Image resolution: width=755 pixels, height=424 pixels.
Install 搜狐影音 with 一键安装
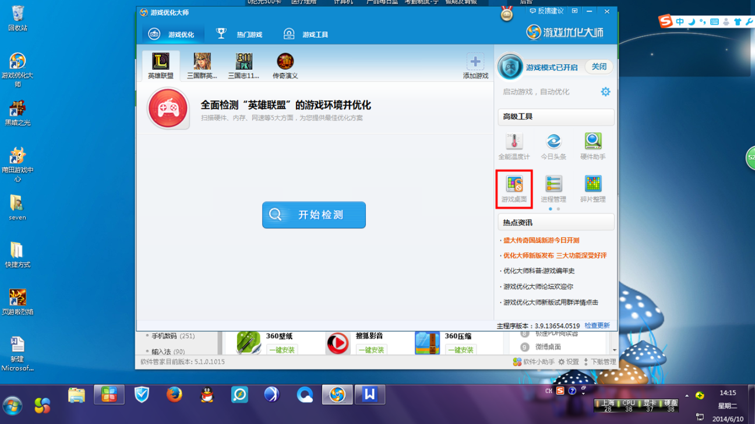[x=371, y=350]
